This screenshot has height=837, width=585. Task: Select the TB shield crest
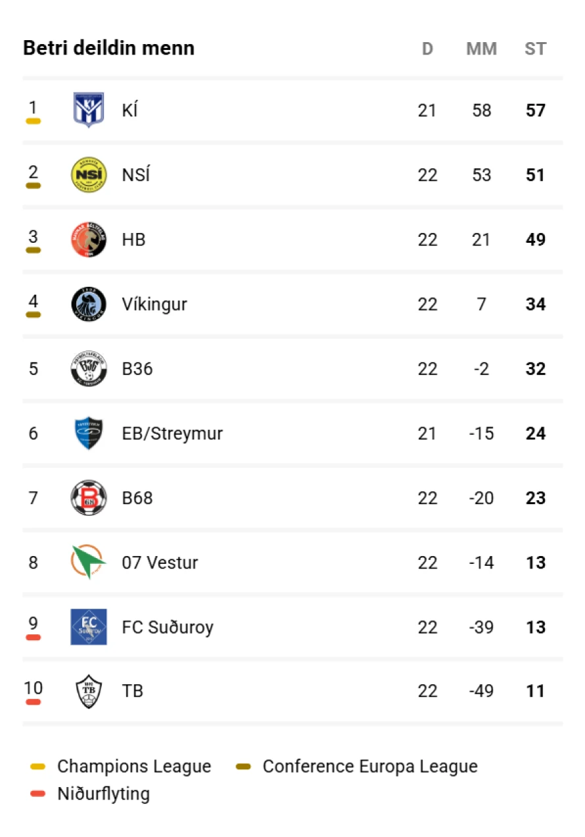pos(89,692)
